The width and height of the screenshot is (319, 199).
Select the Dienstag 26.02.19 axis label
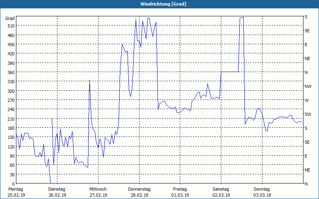57,192
